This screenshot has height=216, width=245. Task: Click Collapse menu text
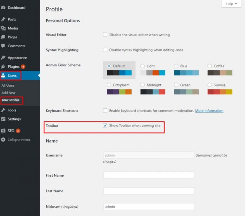coord(19,140)
